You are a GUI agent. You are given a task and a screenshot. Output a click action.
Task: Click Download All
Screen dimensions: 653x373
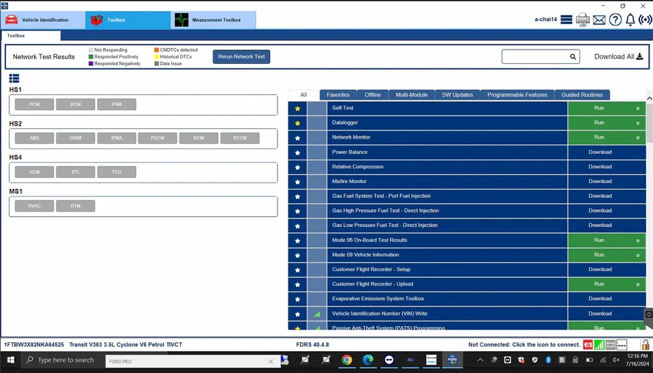(618, 56)
